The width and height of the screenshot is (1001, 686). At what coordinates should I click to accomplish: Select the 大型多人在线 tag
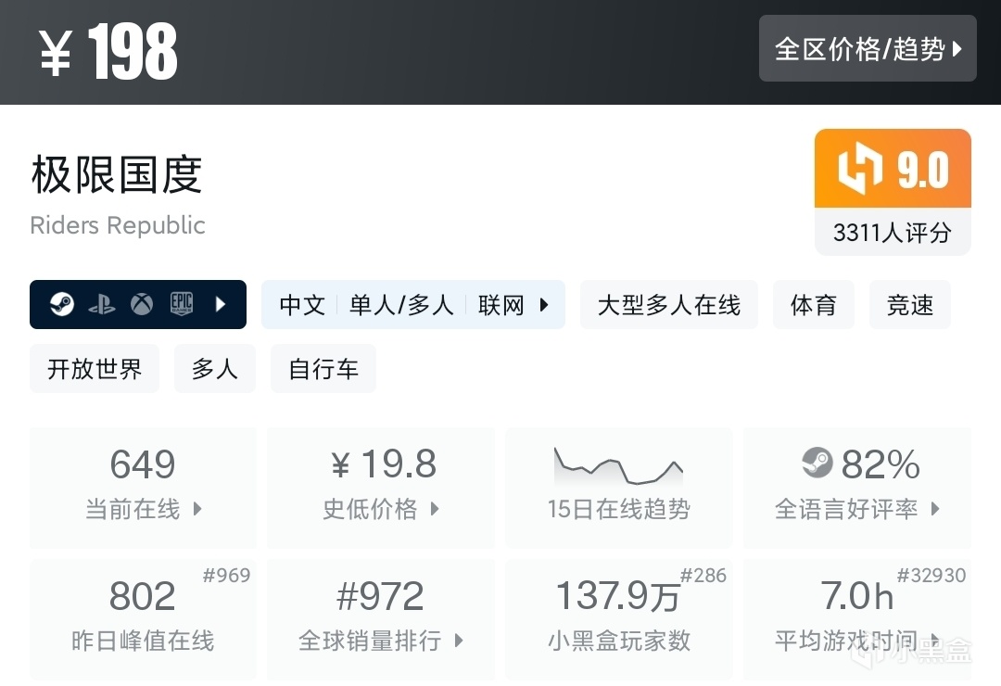(x=668, y=305)
